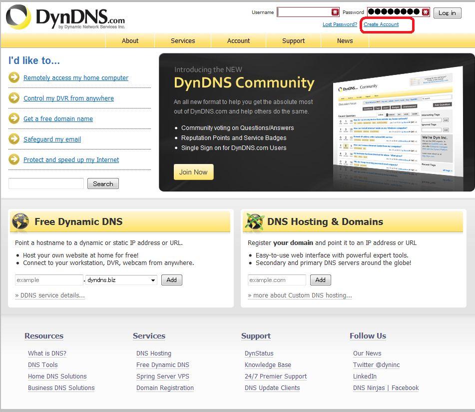This screenshot has width=475, height=412.
Task: Open DNS Update Clients footer link
Action: 272,387
